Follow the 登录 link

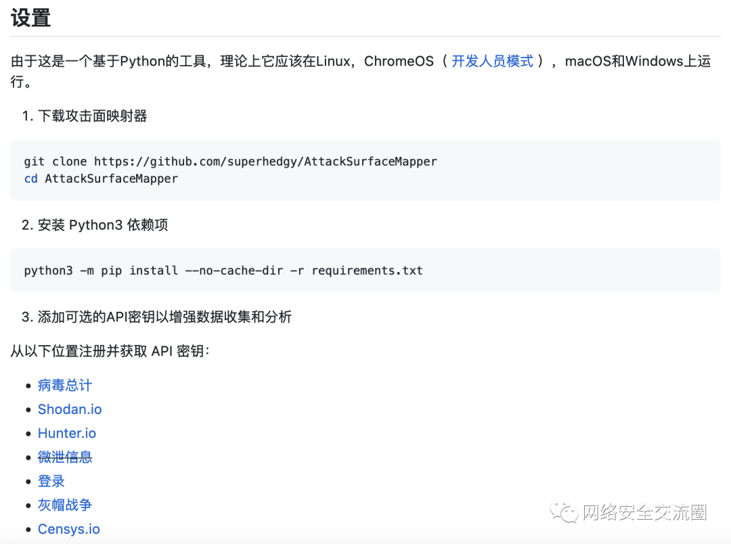click(51, 481)
